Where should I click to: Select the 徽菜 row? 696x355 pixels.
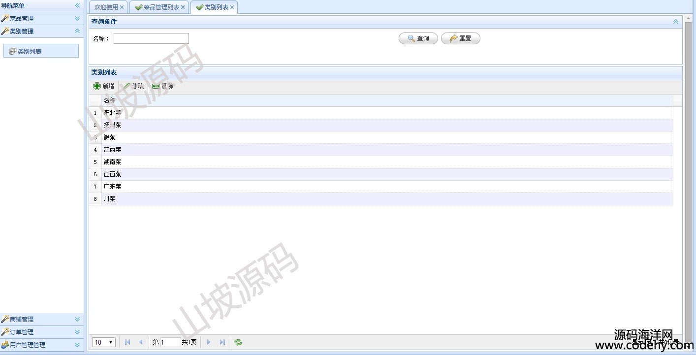pos(381,137)
